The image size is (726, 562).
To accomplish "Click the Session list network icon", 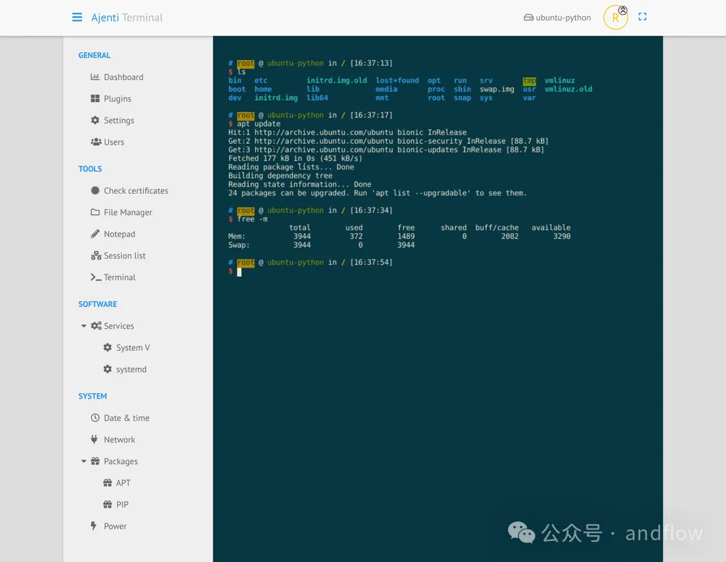I will pyautogui.click(x=96, y=256).
